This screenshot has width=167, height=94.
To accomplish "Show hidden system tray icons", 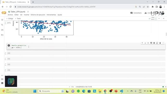I will coord(128,91).
